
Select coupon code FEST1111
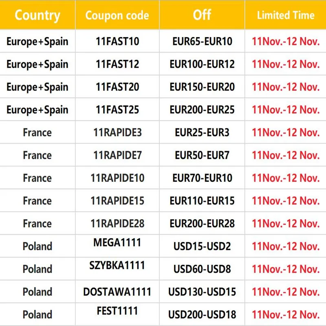click(117, 311)
